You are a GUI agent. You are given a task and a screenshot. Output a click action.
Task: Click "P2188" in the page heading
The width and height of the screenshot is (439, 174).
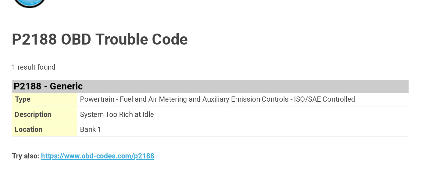(34, 39)
